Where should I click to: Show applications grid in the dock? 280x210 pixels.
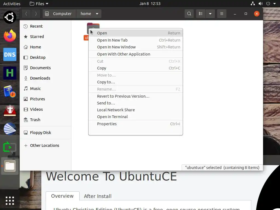[x=10, y=201]
